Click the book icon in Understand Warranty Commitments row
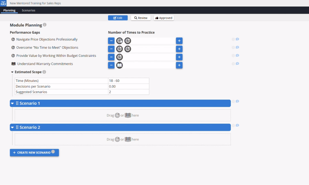309x185 pixels. pyautogui.click(x=119, y=65)
